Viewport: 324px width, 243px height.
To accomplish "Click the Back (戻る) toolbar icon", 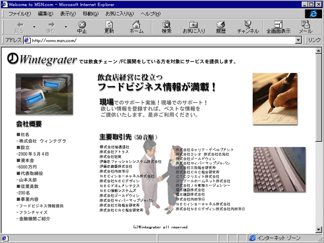I will coord(19,26).
